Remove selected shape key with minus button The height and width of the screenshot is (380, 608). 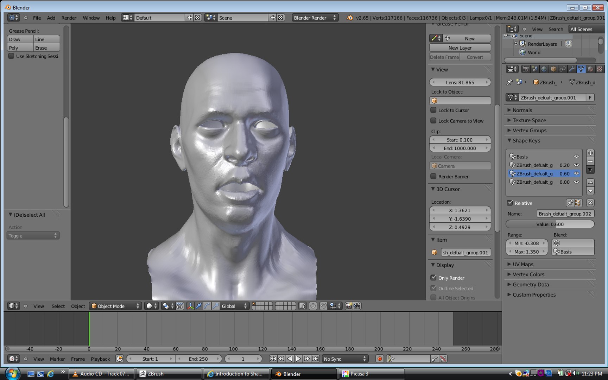click(590, 161)
